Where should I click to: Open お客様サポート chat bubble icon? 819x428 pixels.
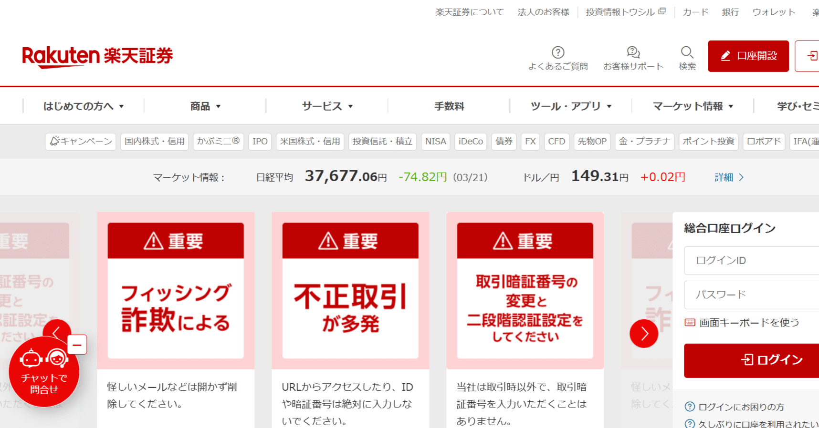pos(633,52)
